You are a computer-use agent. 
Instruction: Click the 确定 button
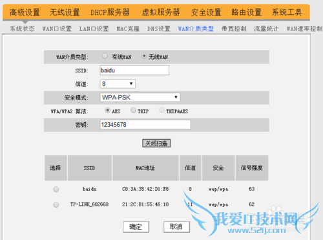(x=136, y=227)
